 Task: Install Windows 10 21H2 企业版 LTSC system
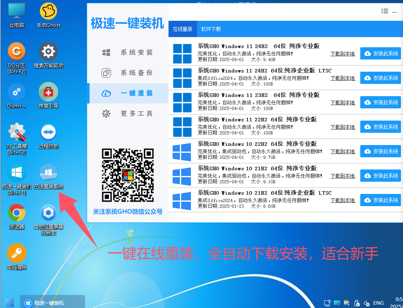point(381,200)
